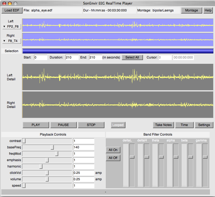Click inside the Left overview waveform
215x197 pixels.
pos(118,25)
